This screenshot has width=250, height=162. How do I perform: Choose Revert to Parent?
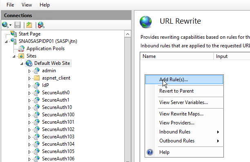coord(184,91)
